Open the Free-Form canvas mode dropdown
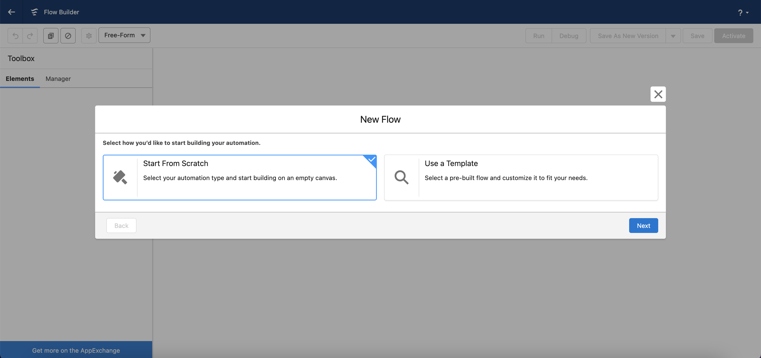Viewport: 761px width, 358px height. (124, 35)
